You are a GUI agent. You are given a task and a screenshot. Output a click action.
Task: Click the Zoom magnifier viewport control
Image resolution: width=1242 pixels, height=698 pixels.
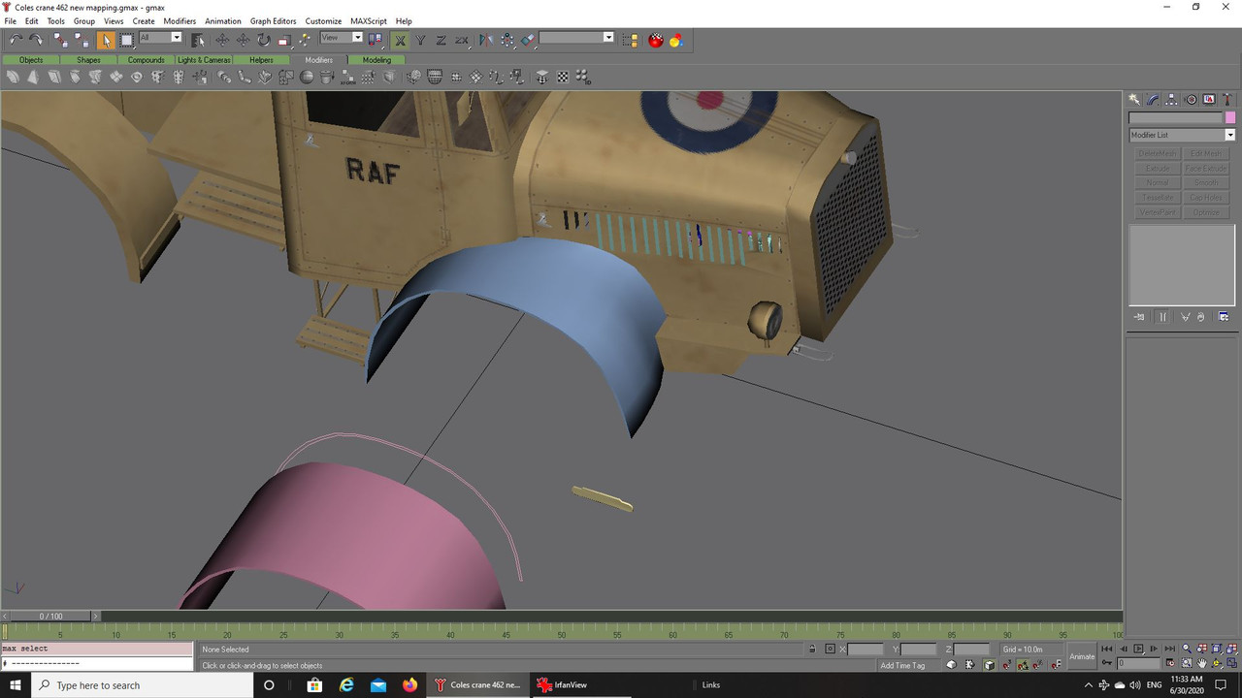[1187, 649]
